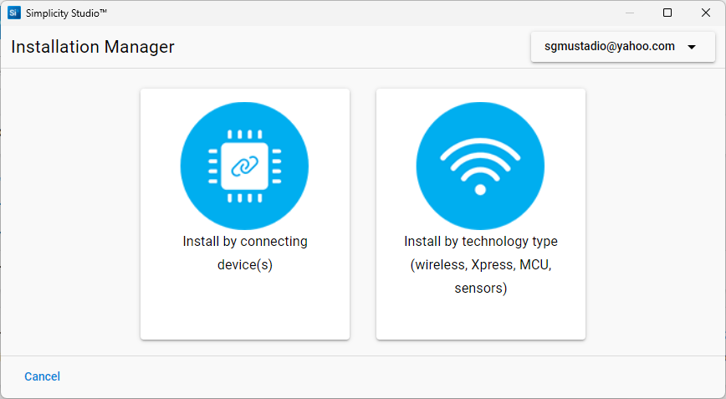
Task: Choose "Install by connecting device(s)" label
Action: click(245, 242)
